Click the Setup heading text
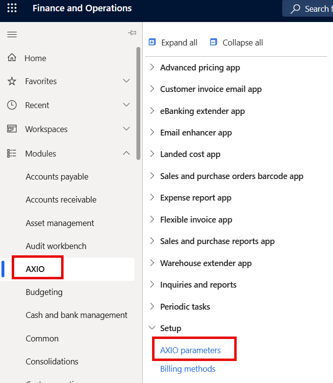Image resolution: width=333 pixels, height=383 pixels. coord(171,328)
